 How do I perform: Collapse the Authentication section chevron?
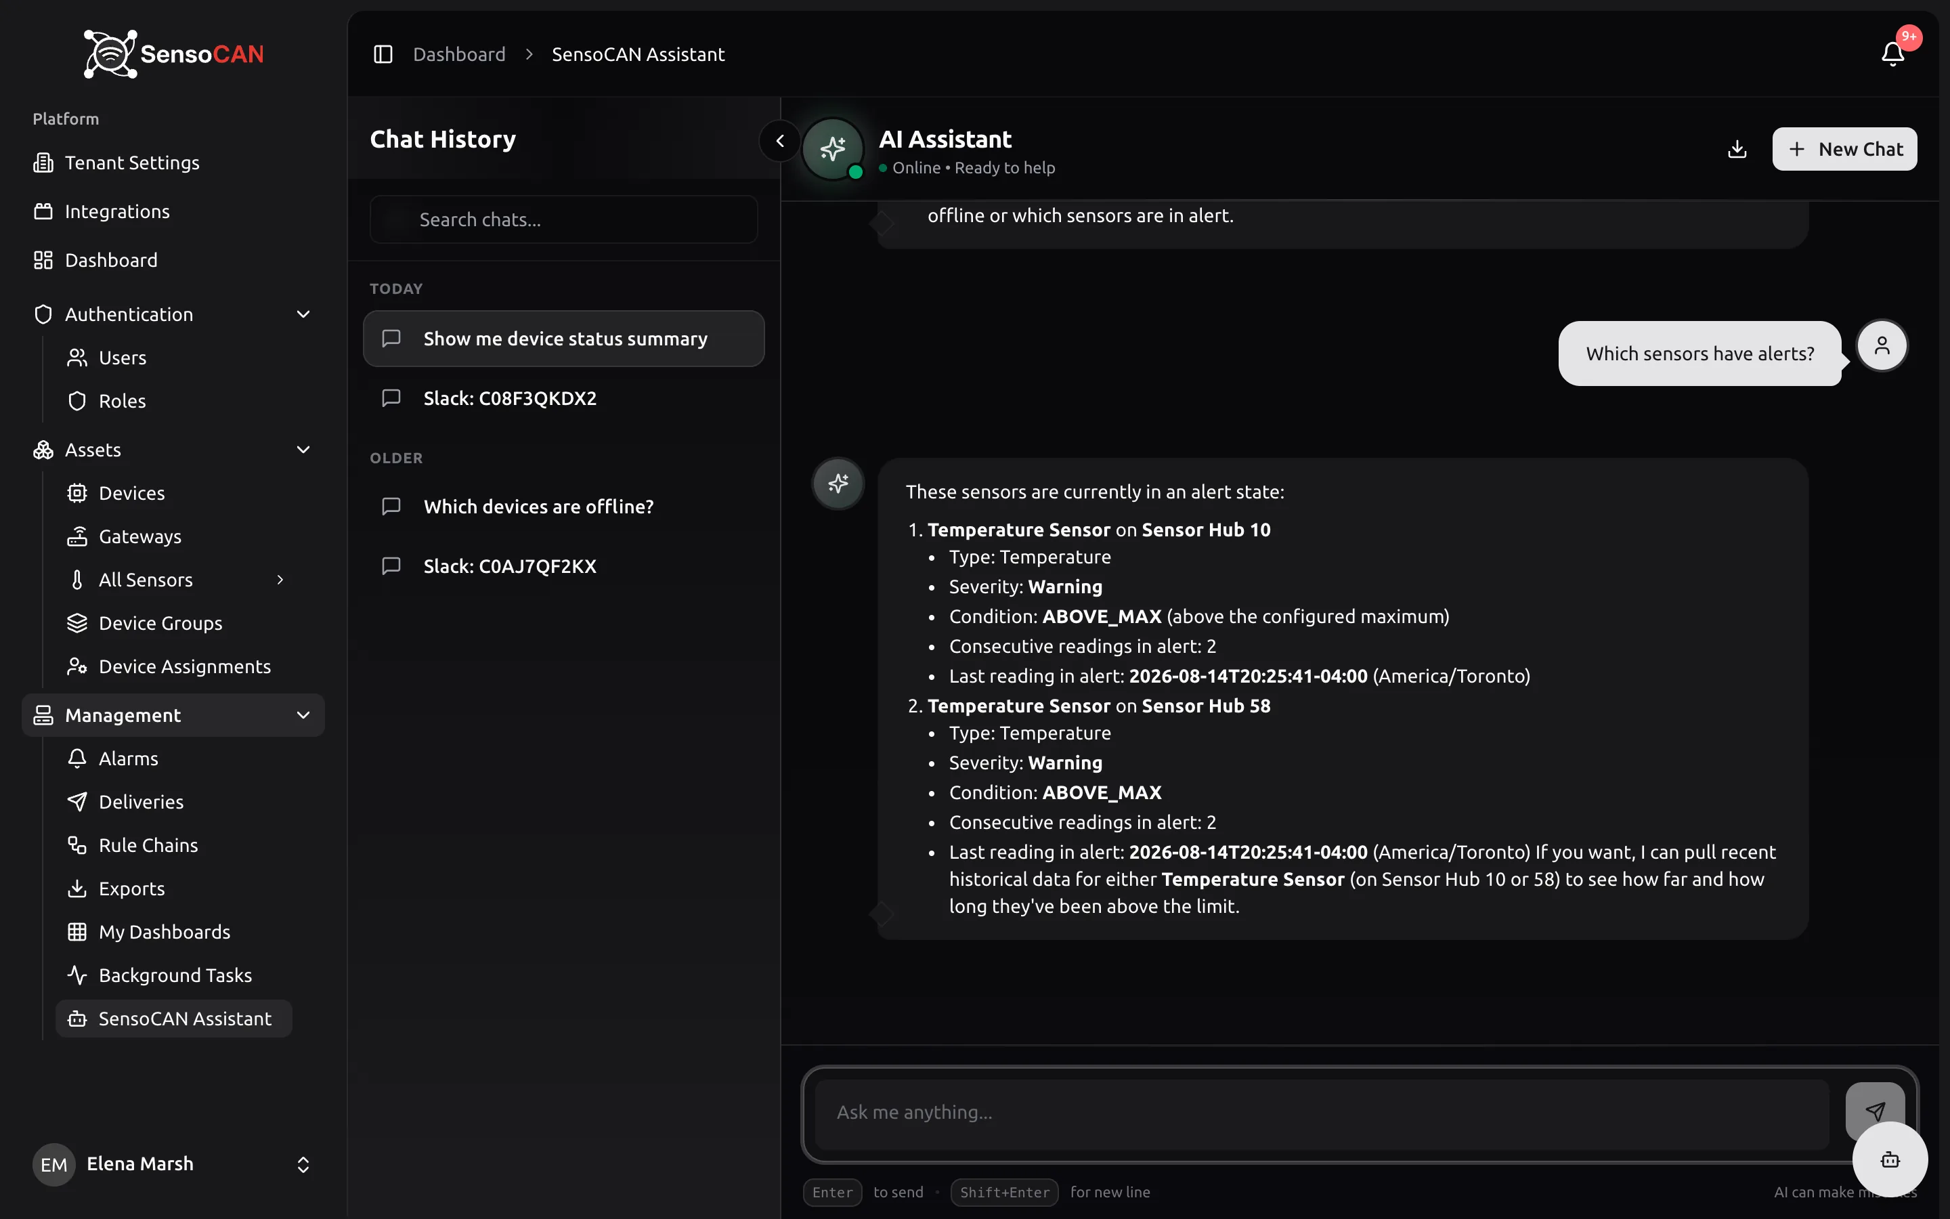click(303, 314)
